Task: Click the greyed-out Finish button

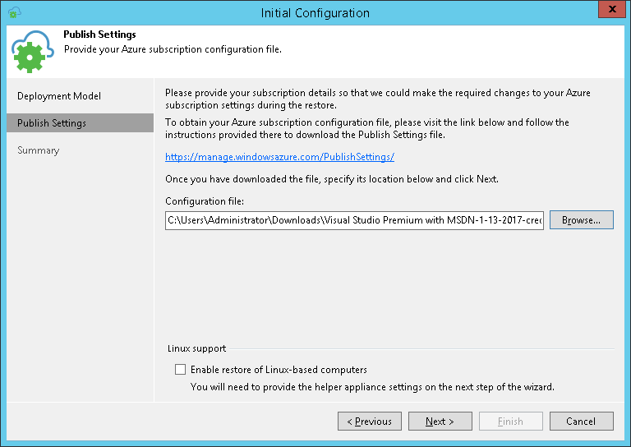Action: click(x=510, y=422)
